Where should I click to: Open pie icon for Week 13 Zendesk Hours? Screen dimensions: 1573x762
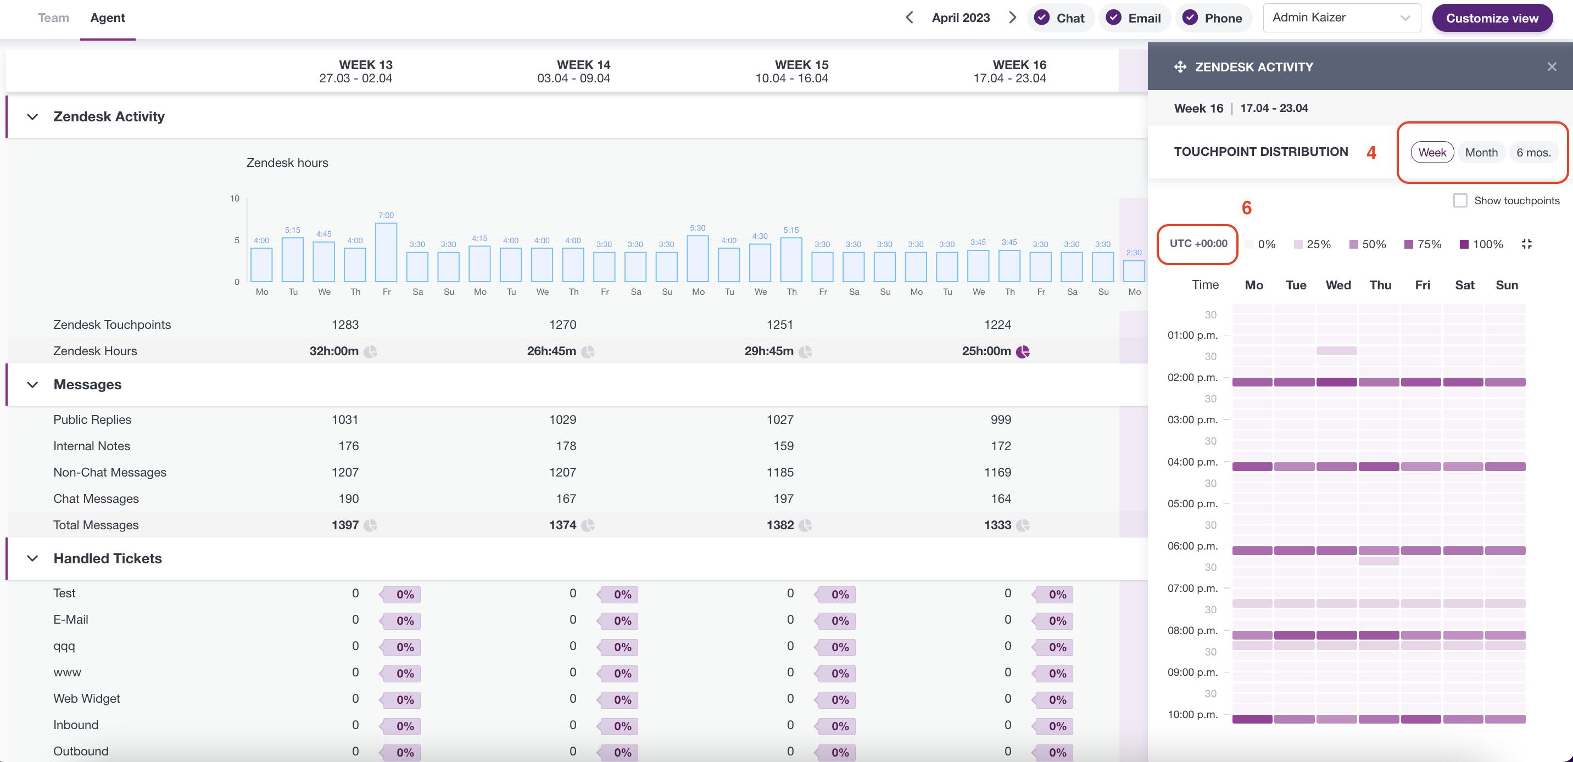[370, 351]
